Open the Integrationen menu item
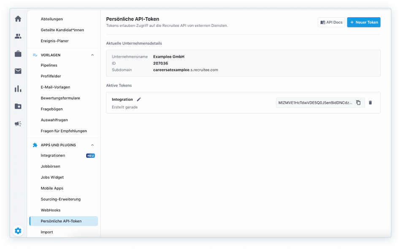401x249 pixels. point(53,155)
